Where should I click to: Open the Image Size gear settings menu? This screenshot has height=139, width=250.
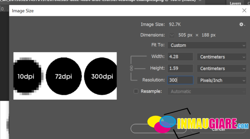tap(242, 24)
